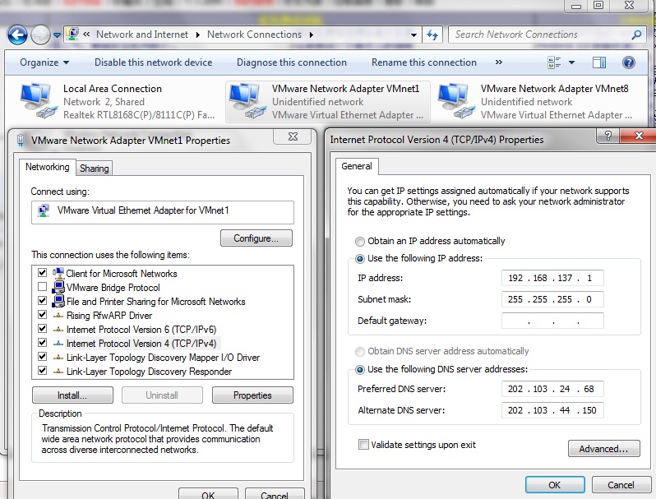
Task: Uncheck Internet Protocol Version 6 checkbox
Action: 42,329
